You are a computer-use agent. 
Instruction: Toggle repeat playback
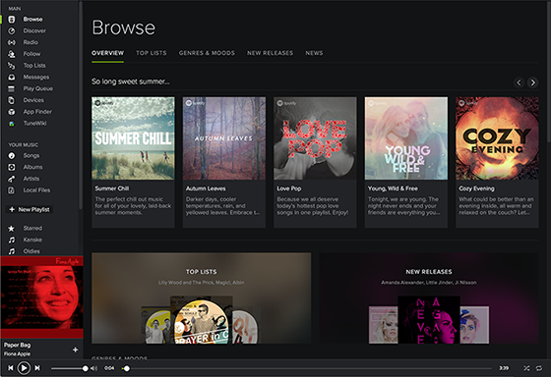[x=539, y=368]
